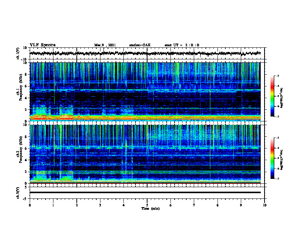Click the log(PSD) label beside ch.1 colorbar
The width and height of the screenshot is (298, 230).
pyautogui.click(x=282, y=98)
